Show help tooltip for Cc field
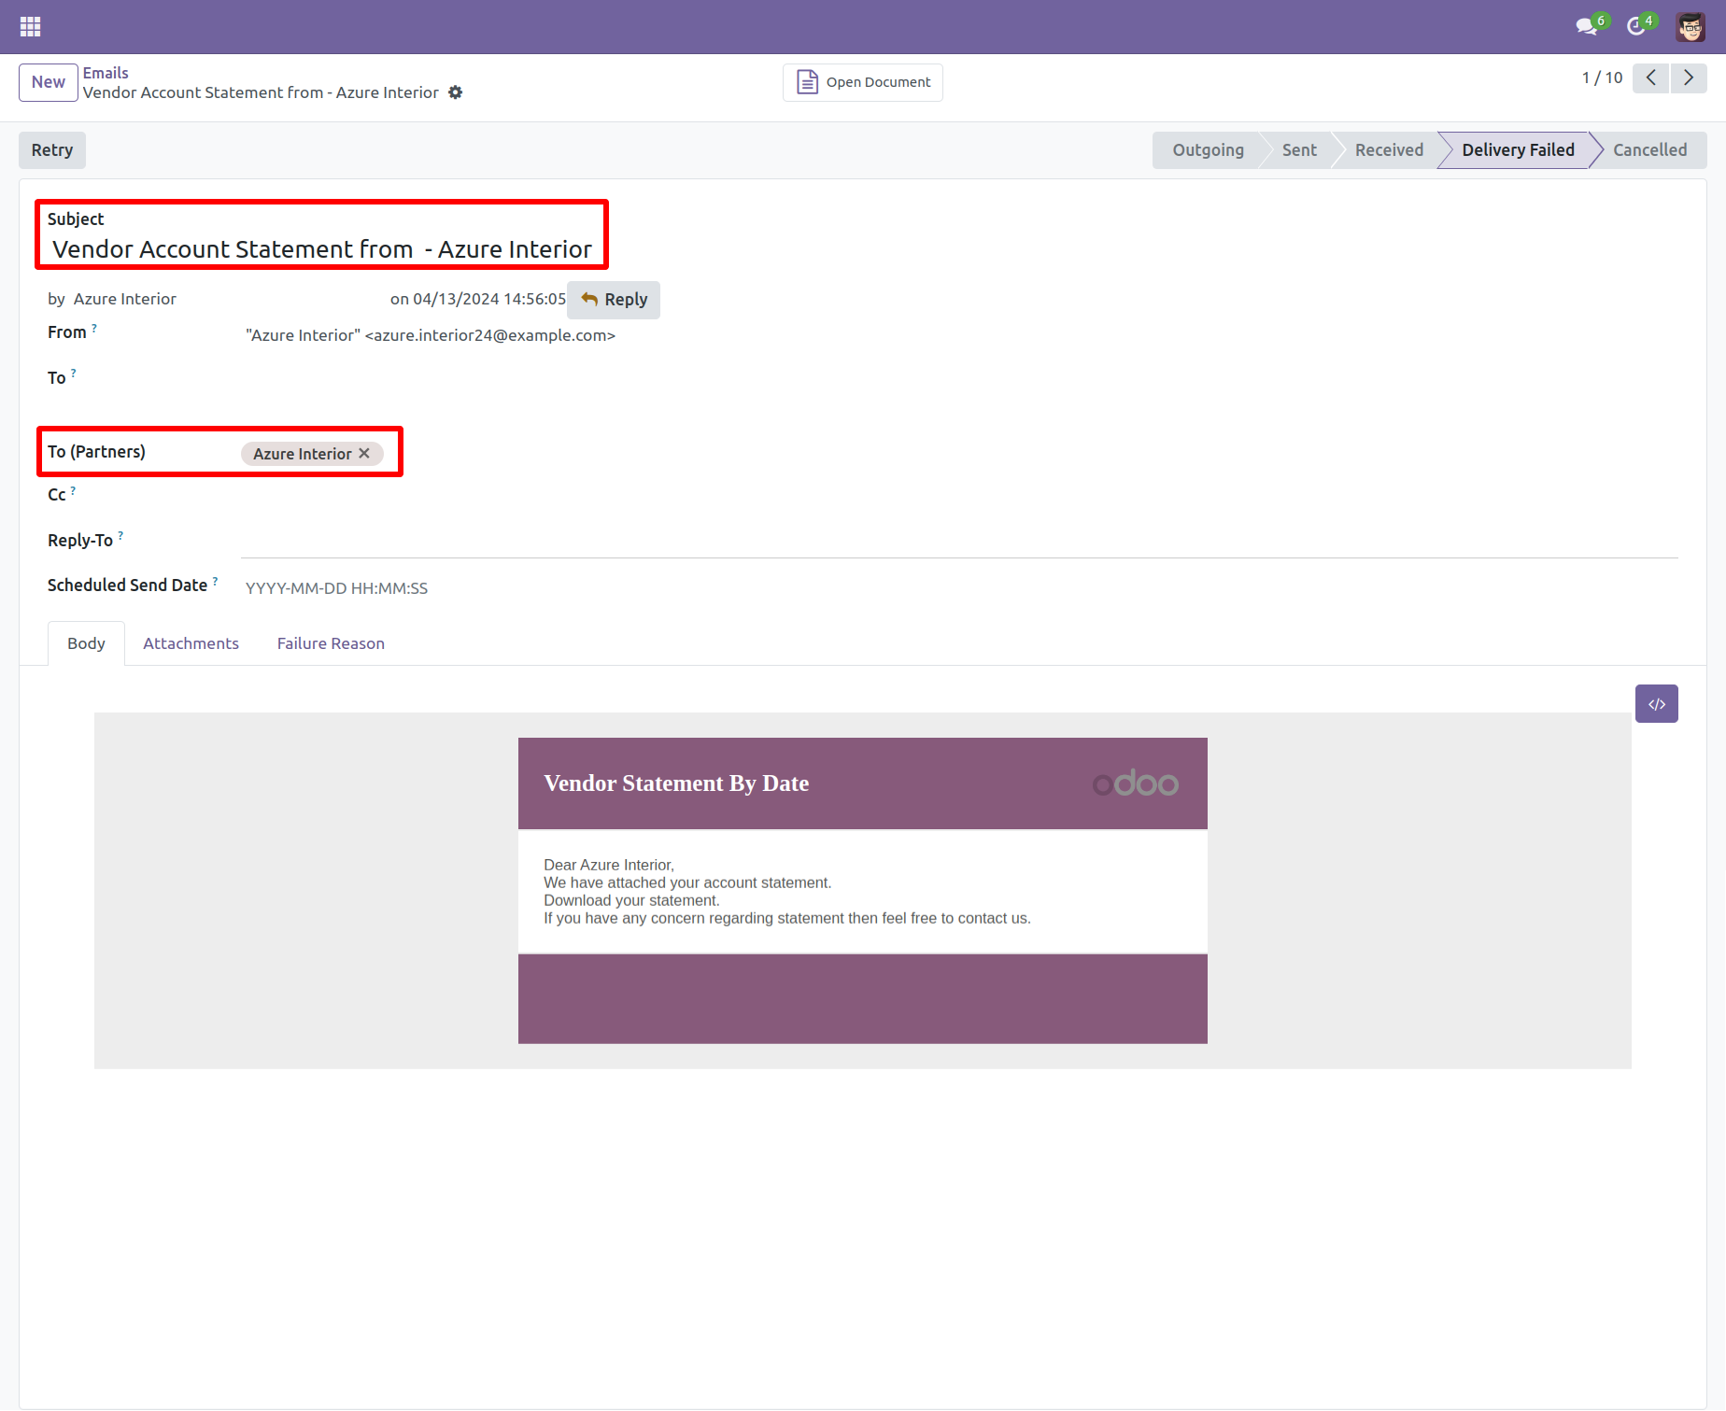 click(74, 490)
